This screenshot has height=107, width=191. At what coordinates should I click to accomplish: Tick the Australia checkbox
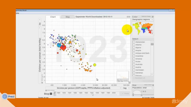coord(134,64)
